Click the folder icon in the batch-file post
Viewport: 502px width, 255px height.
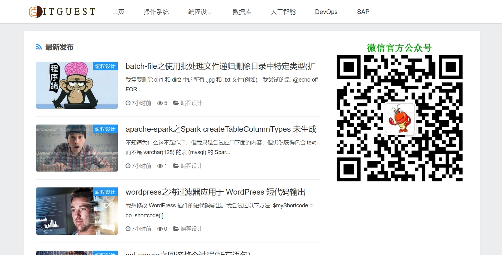(x=176, y=103)
